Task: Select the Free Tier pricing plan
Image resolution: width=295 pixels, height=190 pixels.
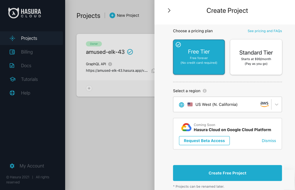Action: pos(199,57)
